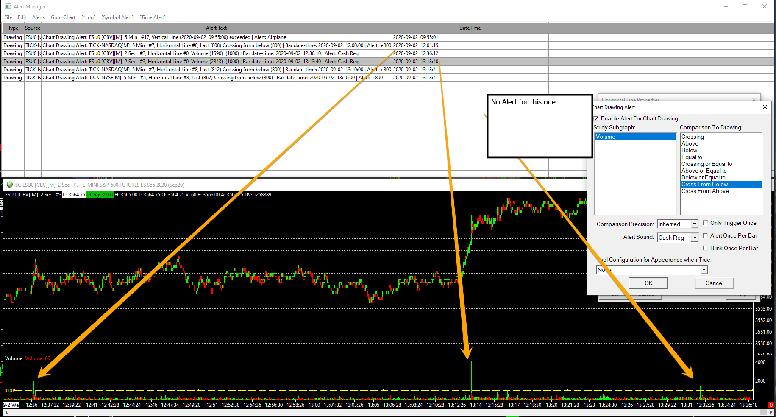
Task: Click the 1000 volume line label
Action: pos(9,391)
